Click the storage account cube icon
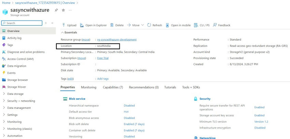This screenshot has height=139, width=290. 5,12
